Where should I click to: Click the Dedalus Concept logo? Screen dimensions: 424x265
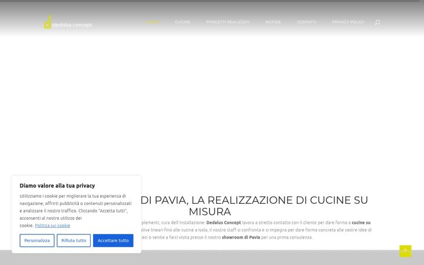(68, 22)
